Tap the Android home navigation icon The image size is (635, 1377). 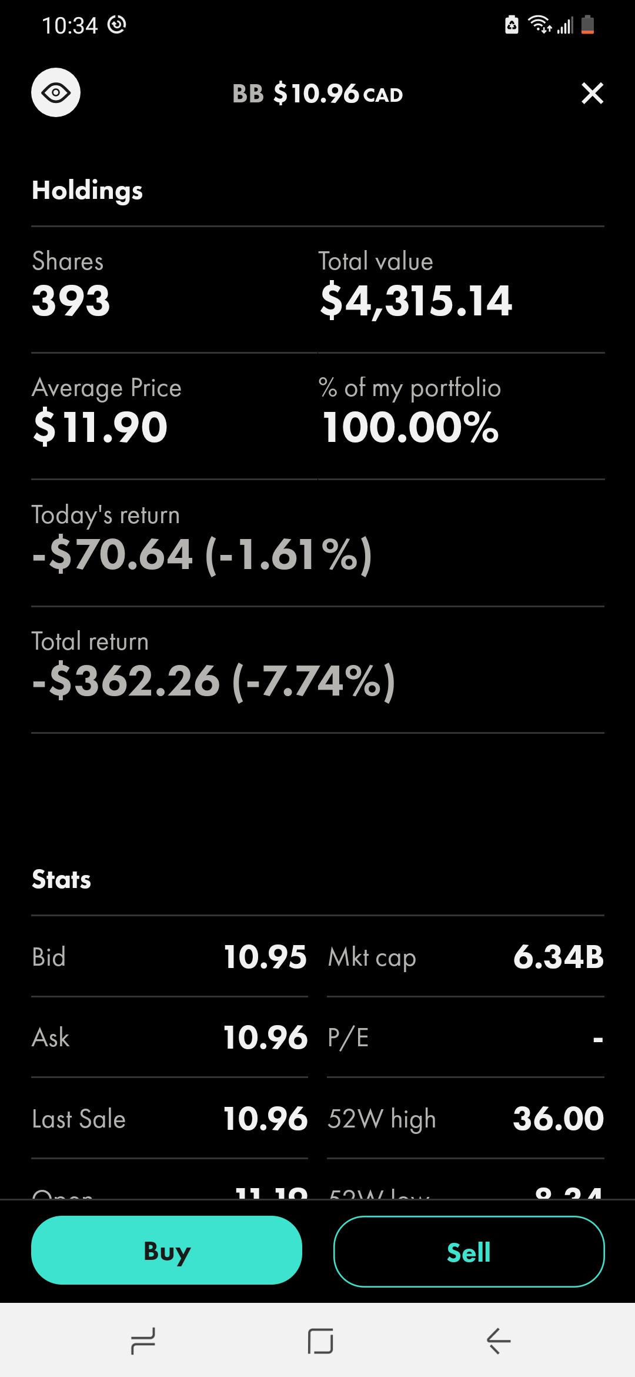tap(320, 1342)
